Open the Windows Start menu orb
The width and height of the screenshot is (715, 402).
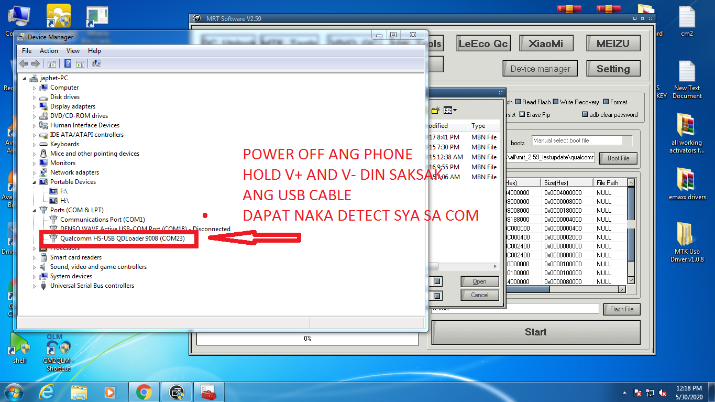pyautogui.click(x=14, y=392)
